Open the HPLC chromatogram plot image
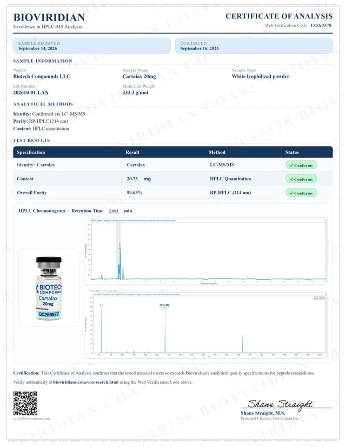 pyautogui.click(x=206, y=251)
